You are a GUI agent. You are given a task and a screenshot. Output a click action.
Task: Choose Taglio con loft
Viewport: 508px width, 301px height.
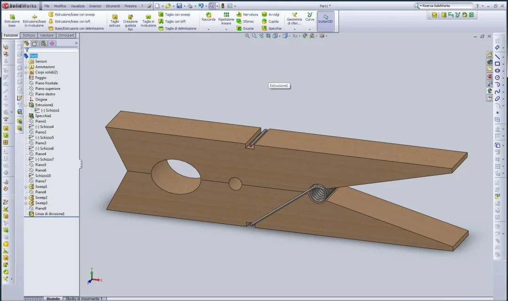172,22
